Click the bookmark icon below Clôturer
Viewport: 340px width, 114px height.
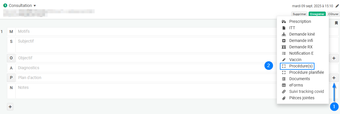tap(336, 23)
